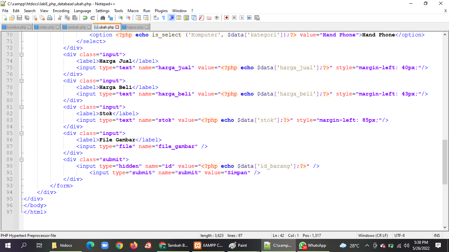The image size is (449, 252).
Task: Open the Settings menu
Action: coord(103,11)
